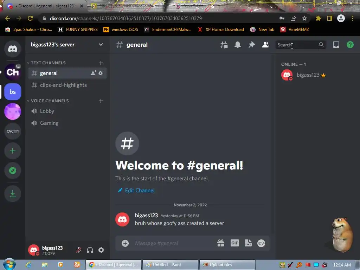Click Add a Server plus icon
The image size is (360, 270).
13,151
